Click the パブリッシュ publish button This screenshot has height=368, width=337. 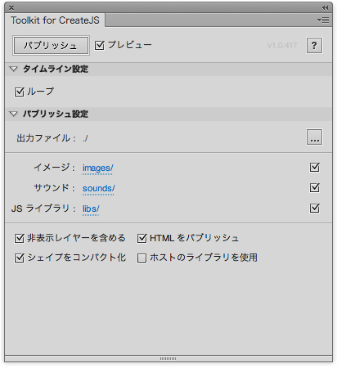(51, 46)
